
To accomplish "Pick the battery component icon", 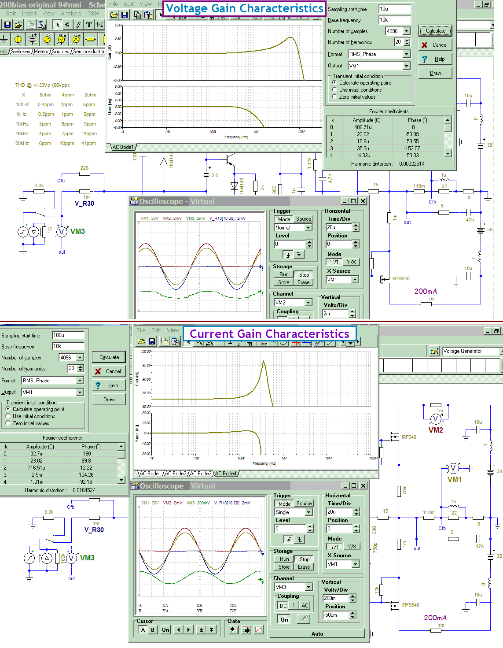I will (x=33, y=40).
